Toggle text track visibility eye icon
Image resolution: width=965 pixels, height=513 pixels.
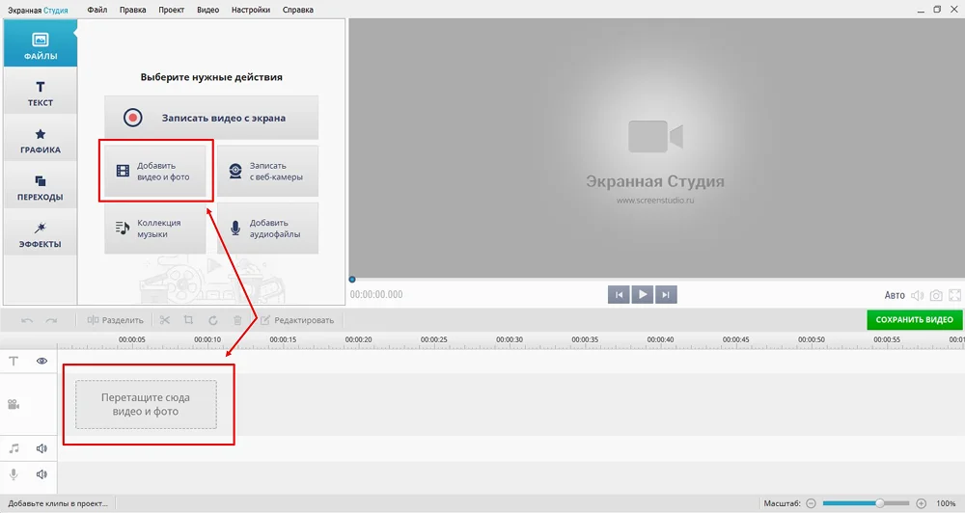(x=41, y=361)
